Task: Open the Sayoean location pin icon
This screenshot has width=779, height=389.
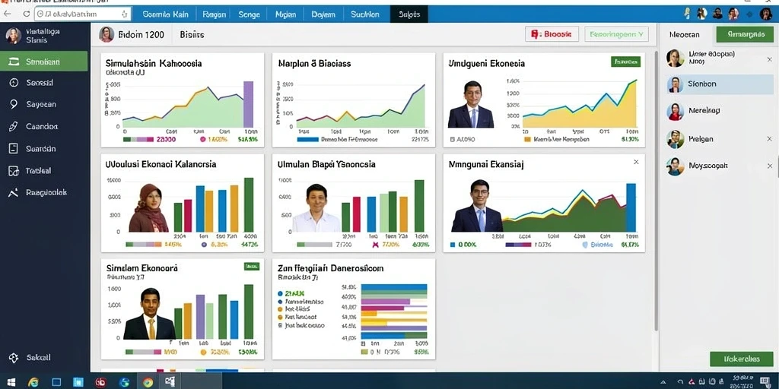Action: tap(14, 104)
